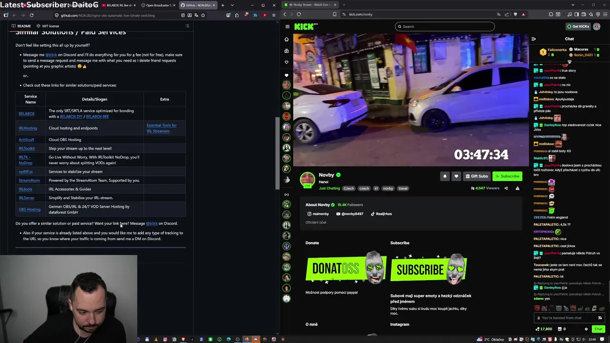Click the BELABOX BEE link
This screenshot has width=610, height=343.
tap(97, 117)
